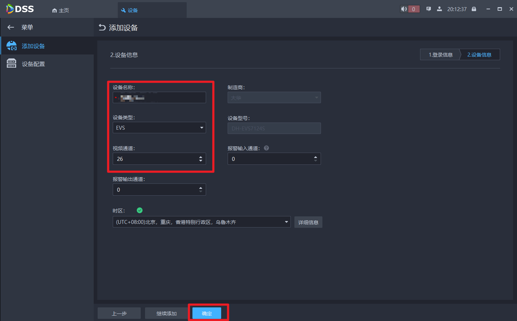The height and width of the screenshot is (321, 517).
Task: Click the 继续添加 button
Action: [167, 313]
